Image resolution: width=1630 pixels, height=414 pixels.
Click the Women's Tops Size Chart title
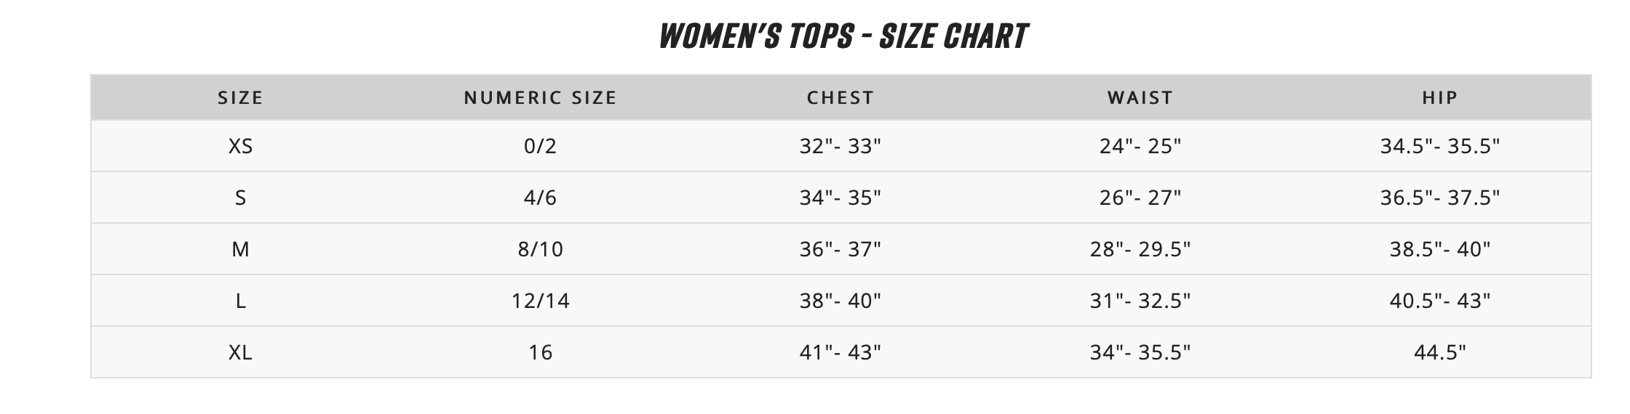[x=843, y=36]
